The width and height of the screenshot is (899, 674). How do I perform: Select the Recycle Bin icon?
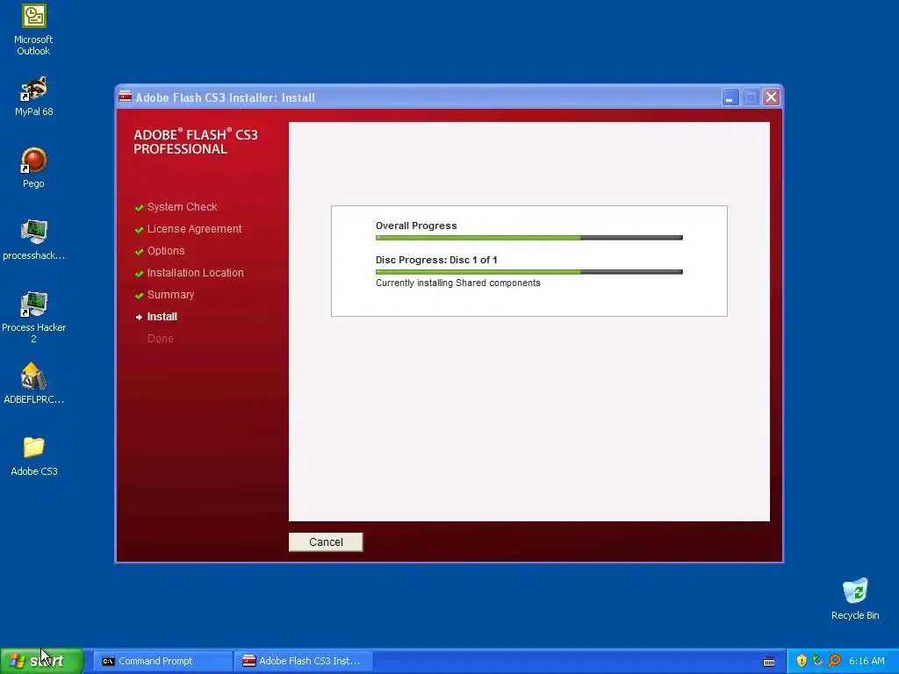(855, 599)
